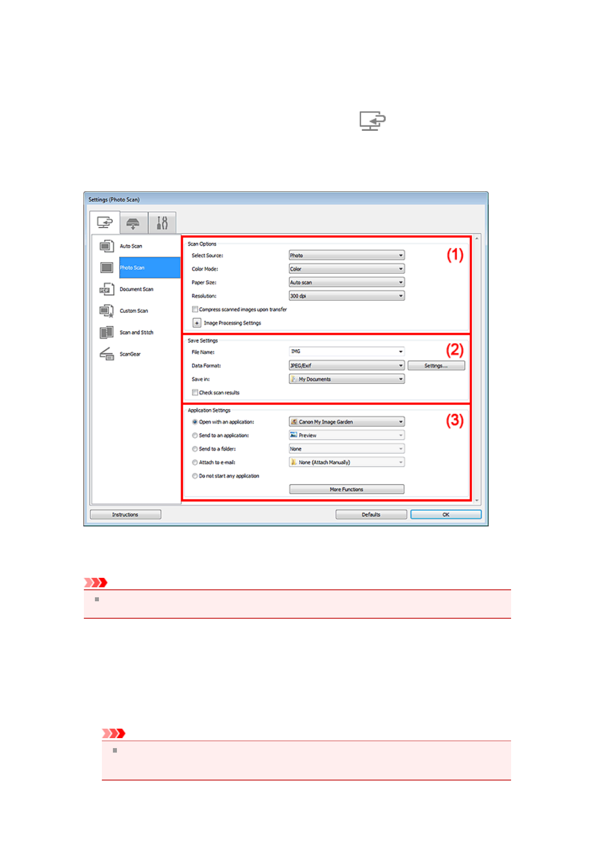
Task: Click the More Functions button
Action: point(346,489)
